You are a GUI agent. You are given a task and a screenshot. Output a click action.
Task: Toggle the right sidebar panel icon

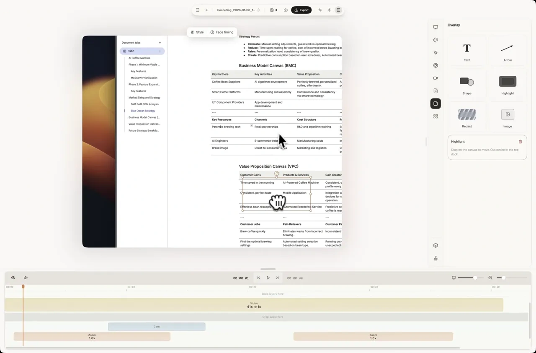coord(338,10)
